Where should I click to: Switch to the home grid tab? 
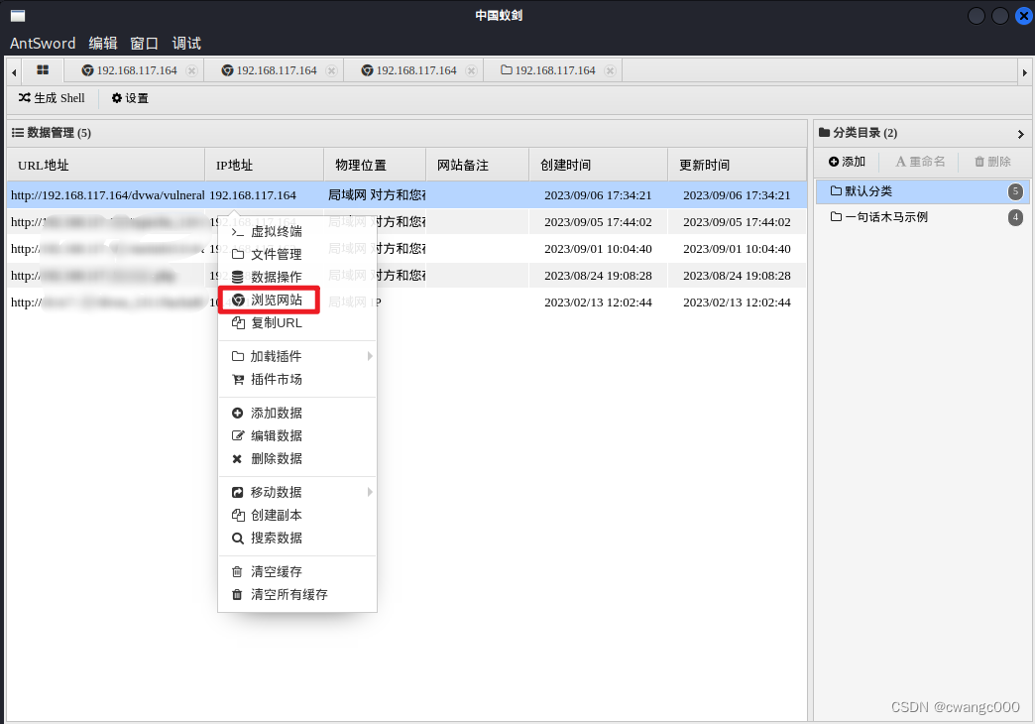point(43,70)
